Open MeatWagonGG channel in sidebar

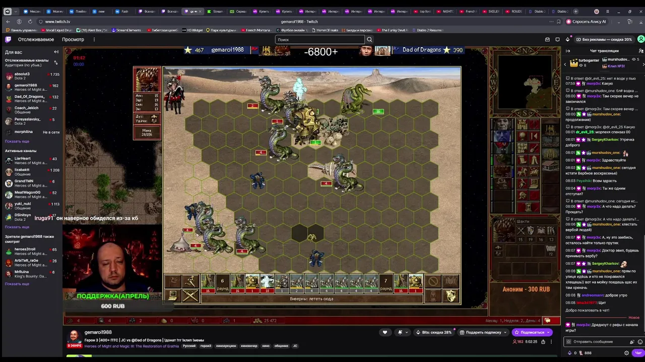pos(31,195)
